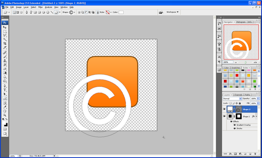Screen dimensions: 262x158
Task: Enable Shape layers mode in options bar
Action: point(14,12)
